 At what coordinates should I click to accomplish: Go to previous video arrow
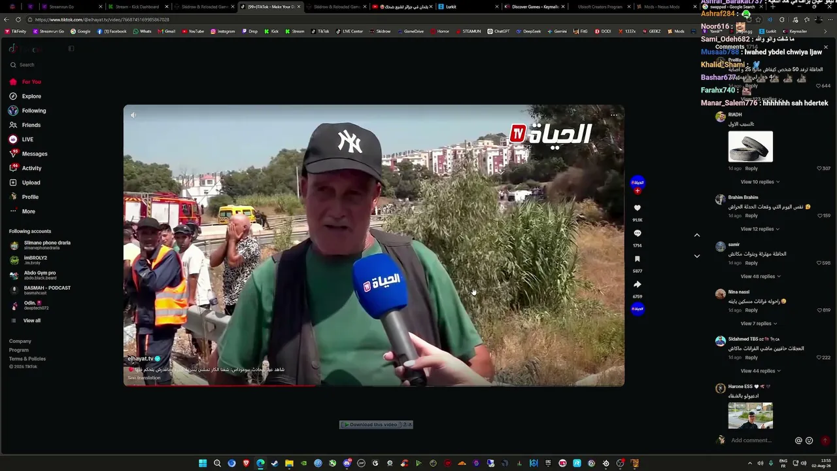pos(697,235)
